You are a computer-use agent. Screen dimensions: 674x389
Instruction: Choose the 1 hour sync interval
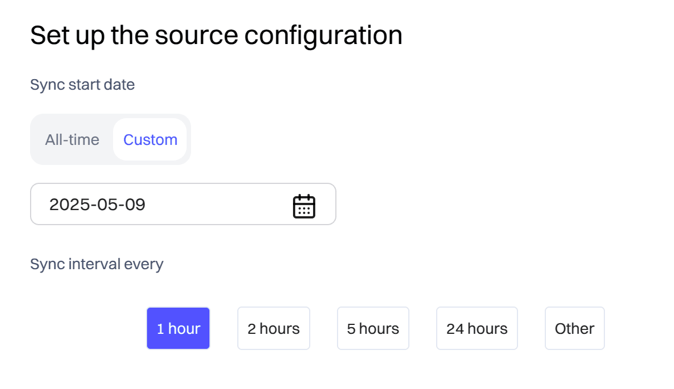[x=178, y=328]
